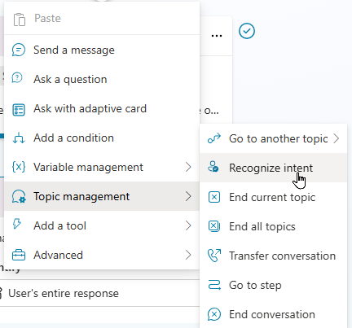Click the Recognize intent person icon
The width and height of the screenshot is (352, 328).
pyautogui.click(x=213, y=167)
